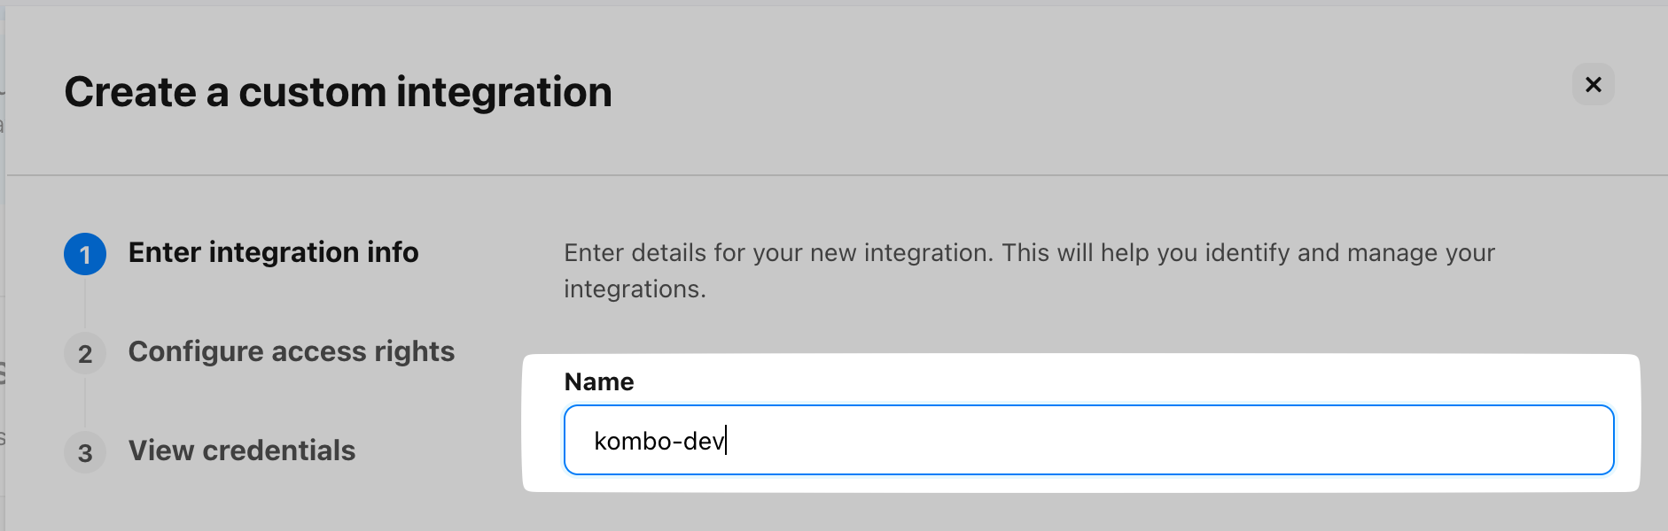Go to Configure access rights step
Viewport: 1668px width, 531px height.
click(x=291, y=352)
